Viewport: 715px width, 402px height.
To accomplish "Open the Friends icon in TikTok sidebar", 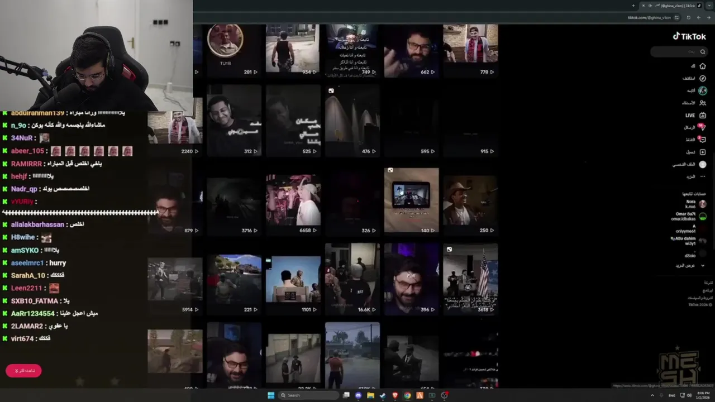I will [703, 103].
